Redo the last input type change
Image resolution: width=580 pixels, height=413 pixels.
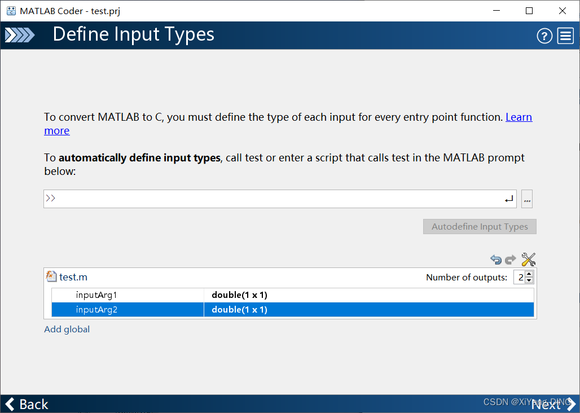[x=510, y=260]
